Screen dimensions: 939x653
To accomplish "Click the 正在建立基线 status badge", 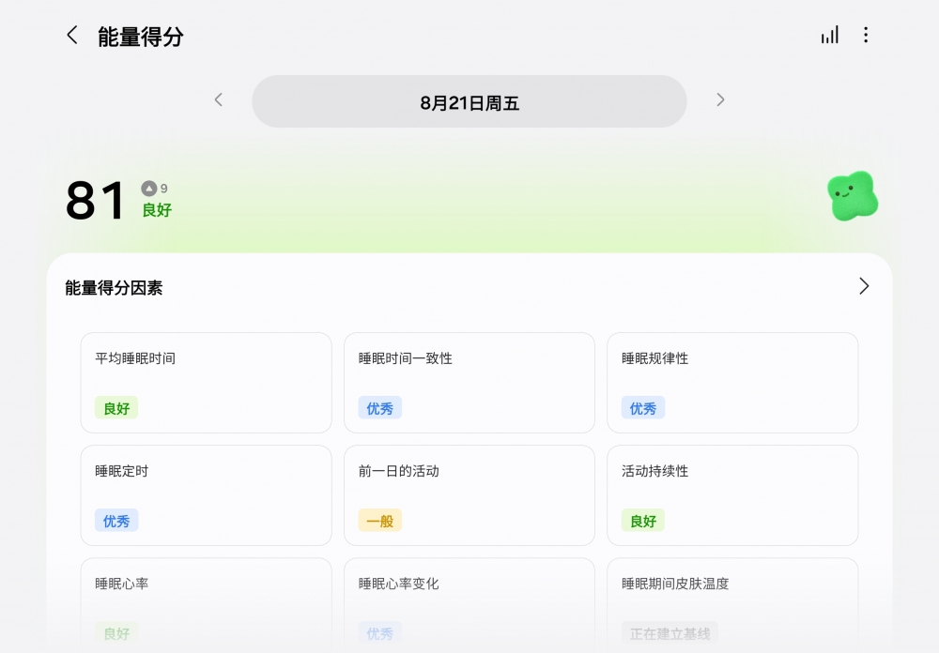I will coord(670,633).
